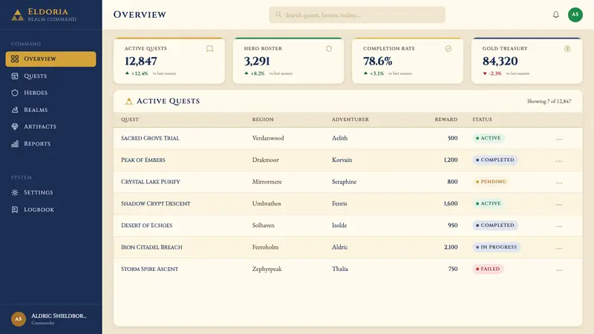The width and height of the screenshot is (594, 334).
Task: Sort by the Quest column header
Action: [130, 119]
